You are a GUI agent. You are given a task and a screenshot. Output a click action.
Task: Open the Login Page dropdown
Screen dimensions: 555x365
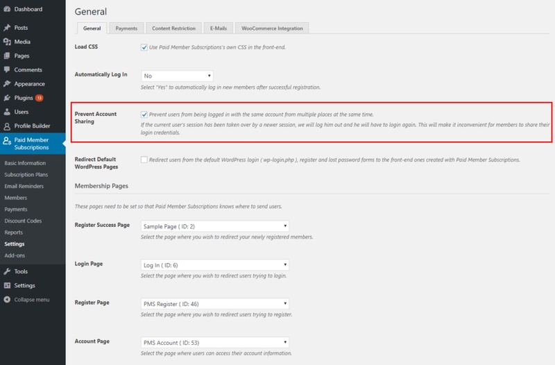(x=214, y=265)
